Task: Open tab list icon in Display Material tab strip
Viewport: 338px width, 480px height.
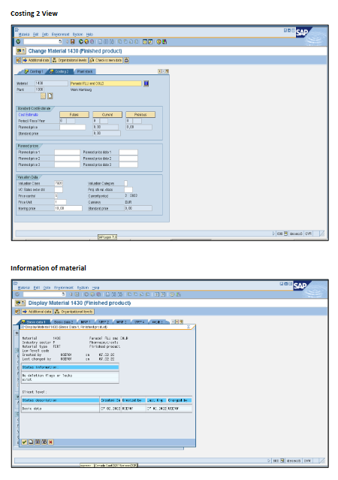Action: tap(182, 322)
